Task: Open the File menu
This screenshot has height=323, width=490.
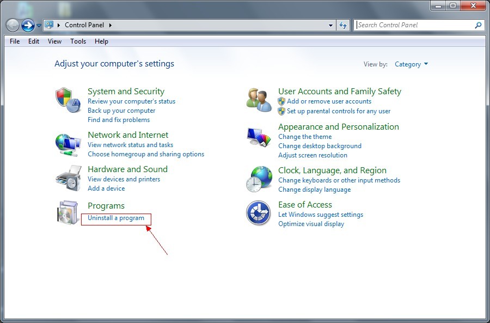Action: click(x=15, y=41)
